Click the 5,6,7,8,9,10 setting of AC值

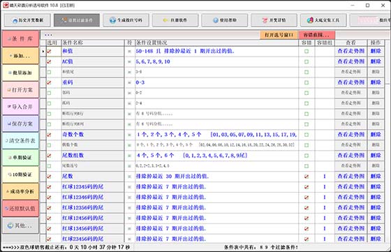(153, 61)
